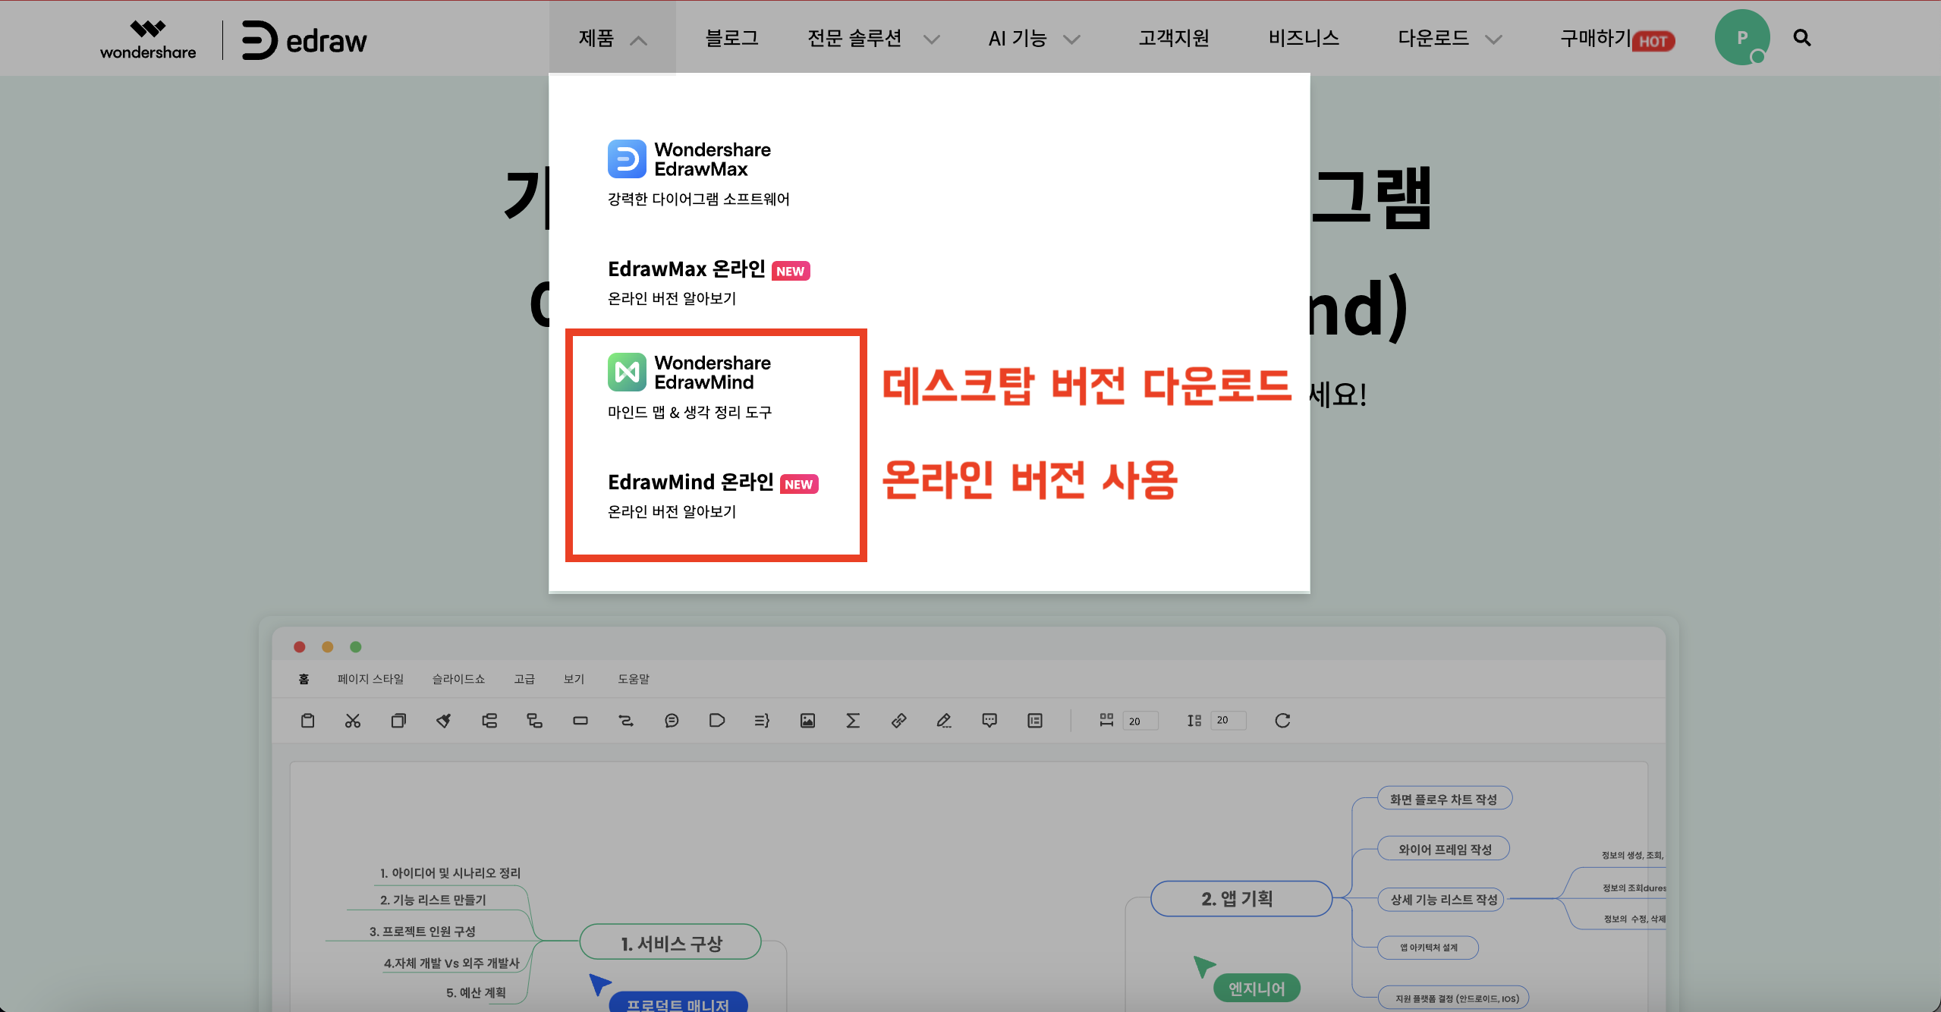
Task: Select the '앱 아키텍처 설계' node
Action: (x=1428, y=948)
